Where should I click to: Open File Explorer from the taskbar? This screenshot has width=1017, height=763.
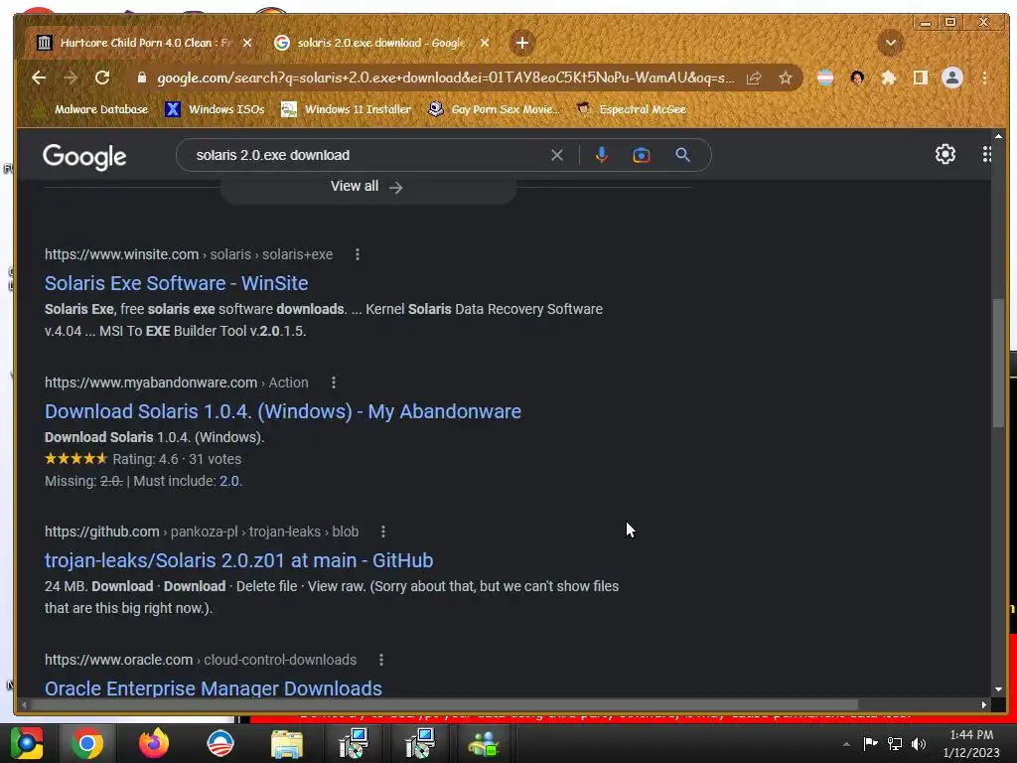tap(287, 743)
